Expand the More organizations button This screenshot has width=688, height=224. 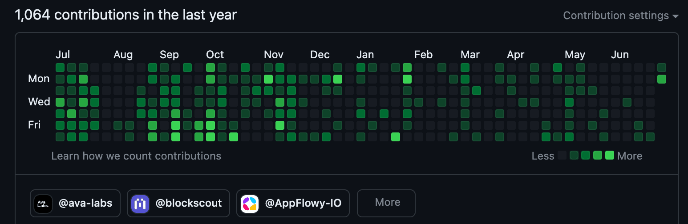pos(386,204)
